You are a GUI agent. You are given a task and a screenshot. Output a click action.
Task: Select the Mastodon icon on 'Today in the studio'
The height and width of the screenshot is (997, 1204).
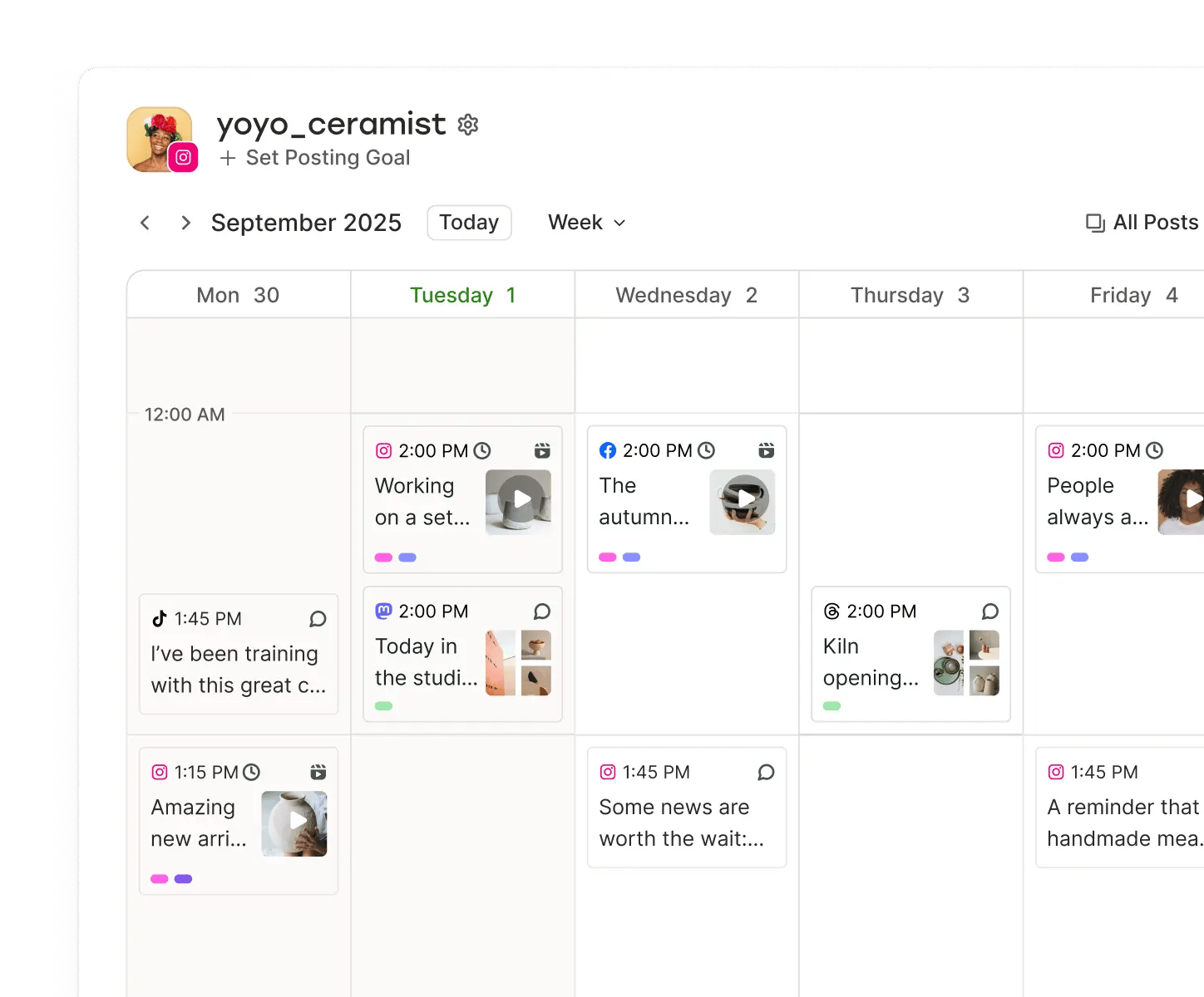click(x=383, y=611)
